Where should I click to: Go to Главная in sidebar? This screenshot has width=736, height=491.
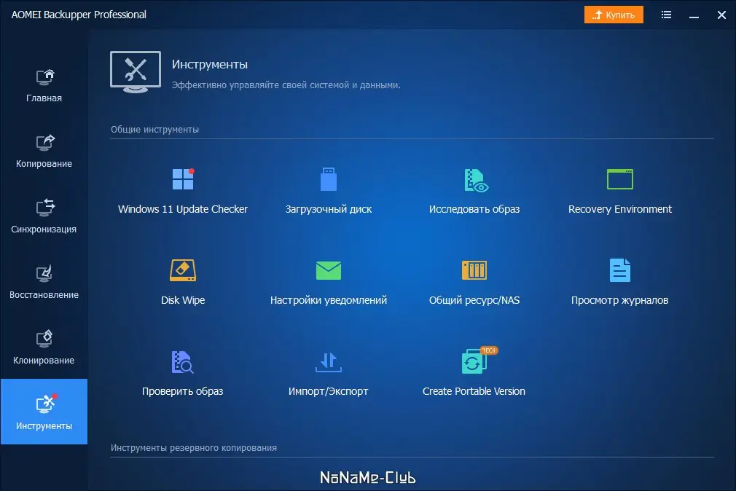[44, 85]
